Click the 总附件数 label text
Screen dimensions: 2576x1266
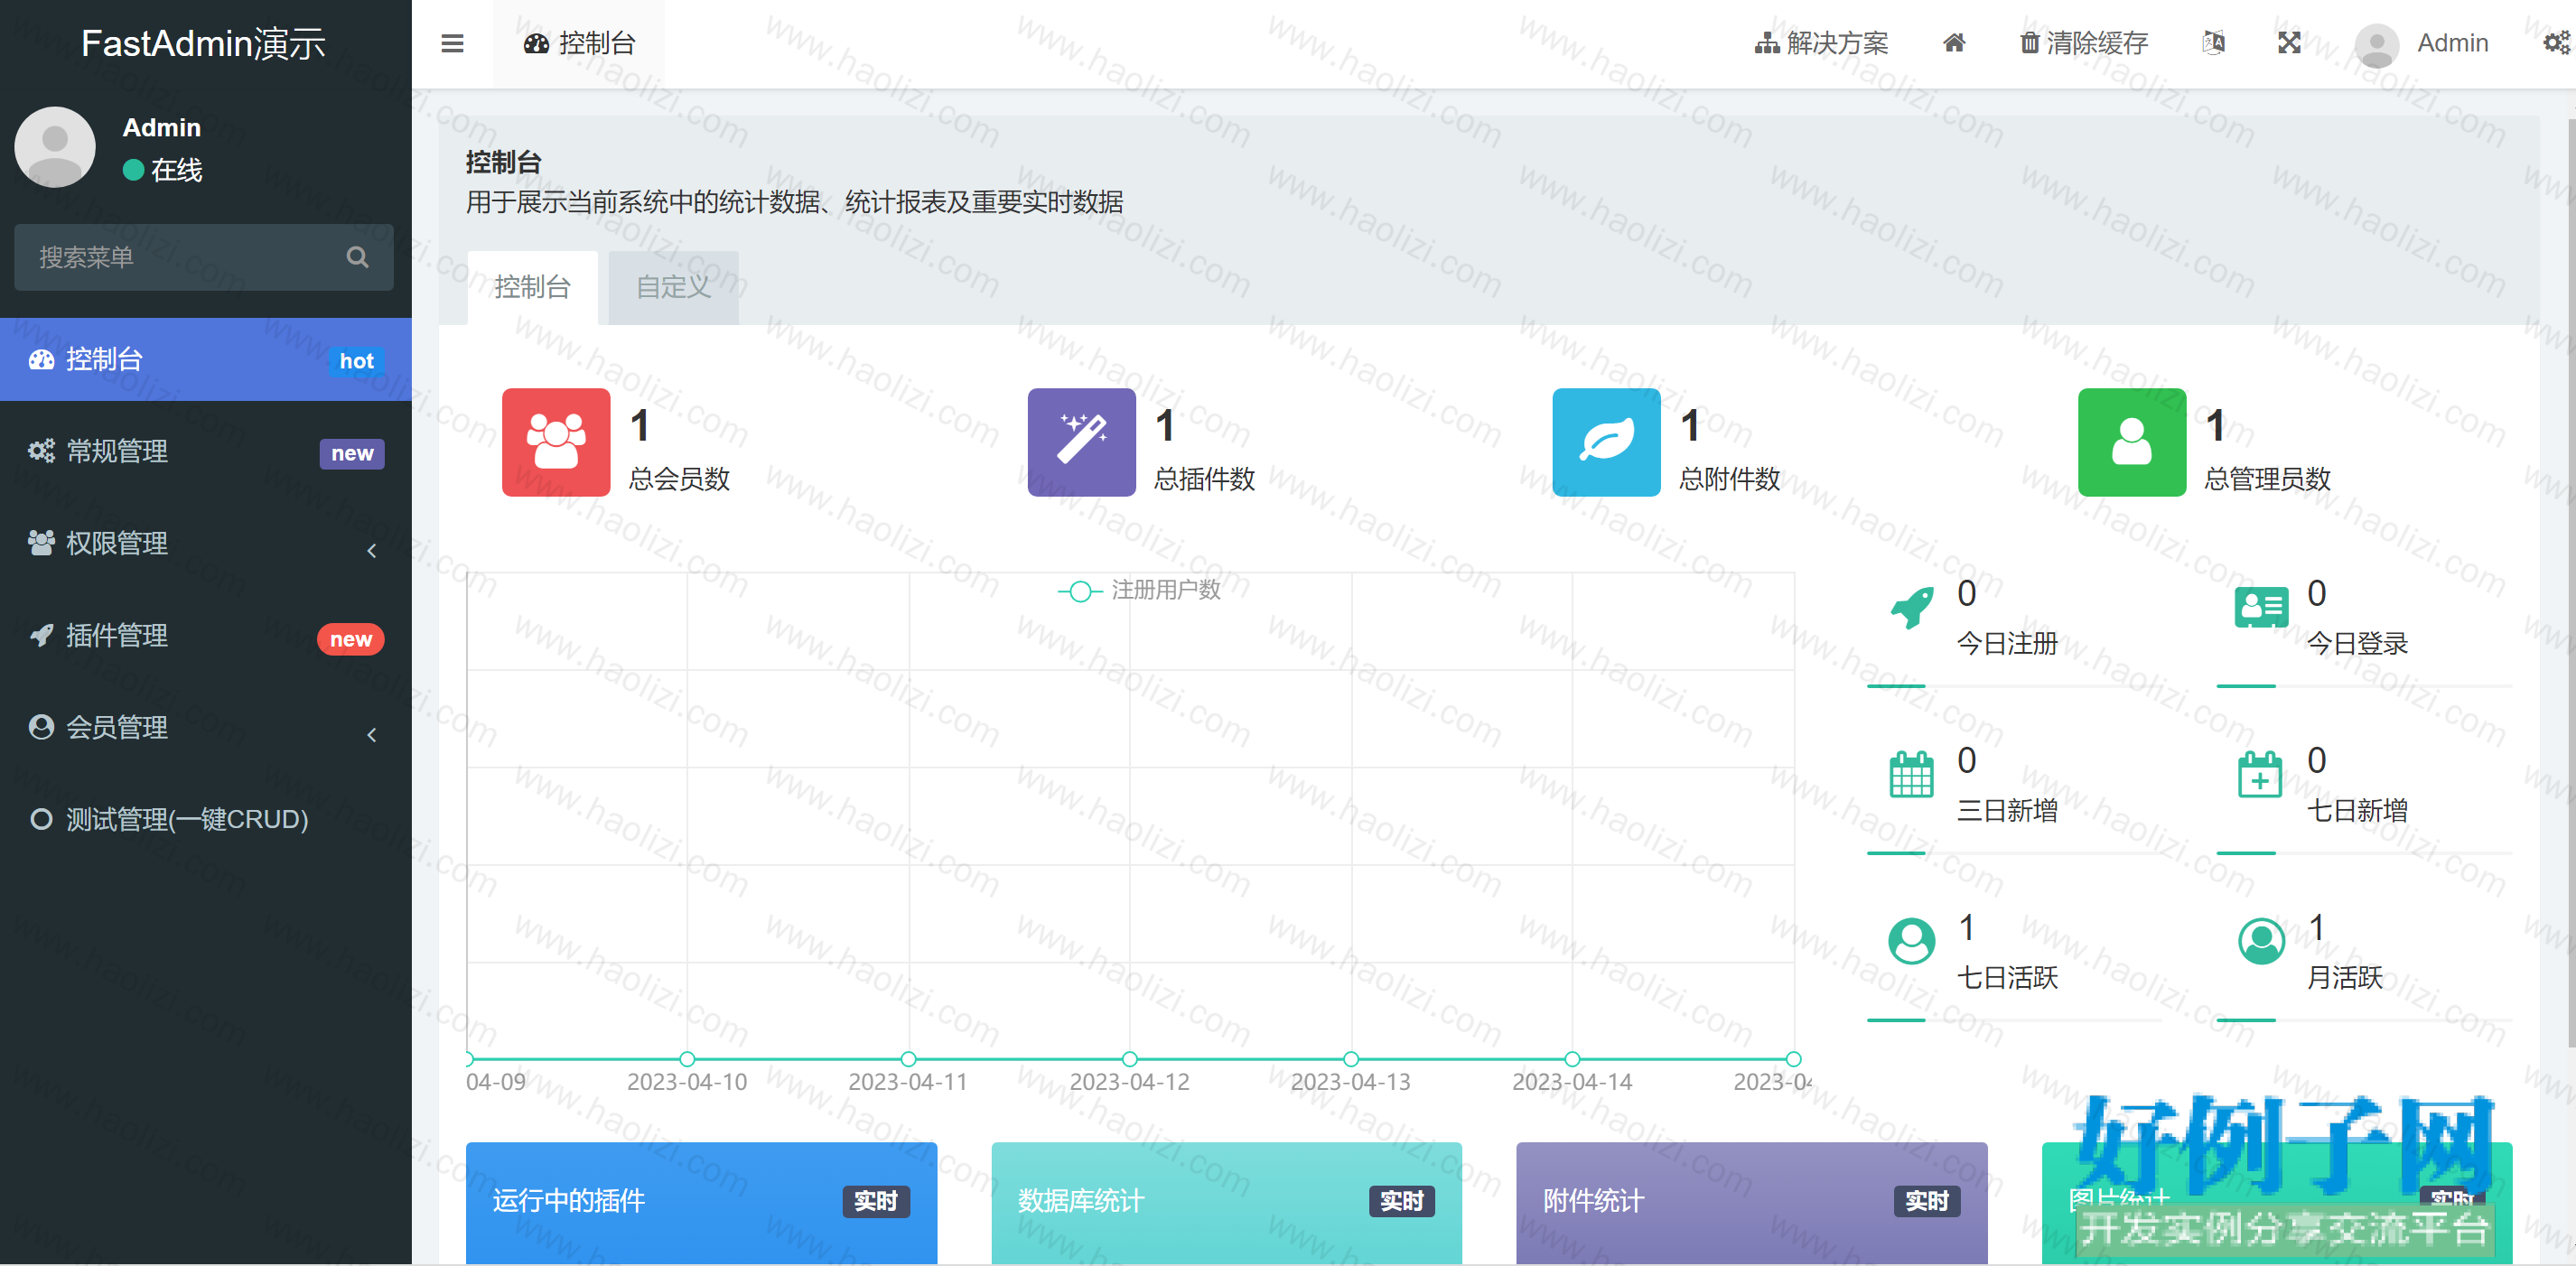click(x=1730, y=479)
